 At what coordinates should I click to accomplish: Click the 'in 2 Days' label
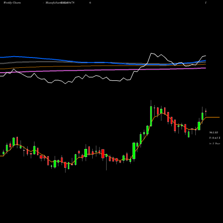click(x=215, y=144)
